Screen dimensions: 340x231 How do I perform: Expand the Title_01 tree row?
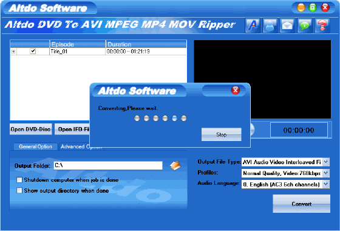tap(13, 52)
